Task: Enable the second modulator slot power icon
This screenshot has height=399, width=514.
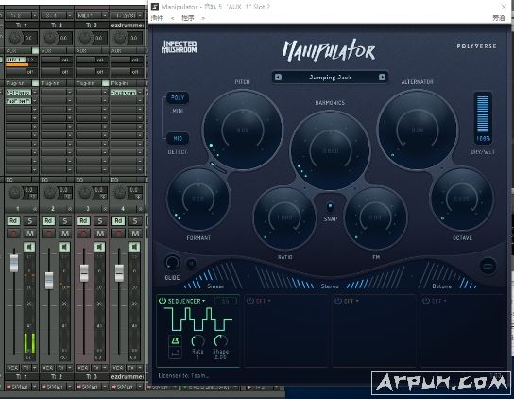Action: pyautogui.click(x=250, y=301)
